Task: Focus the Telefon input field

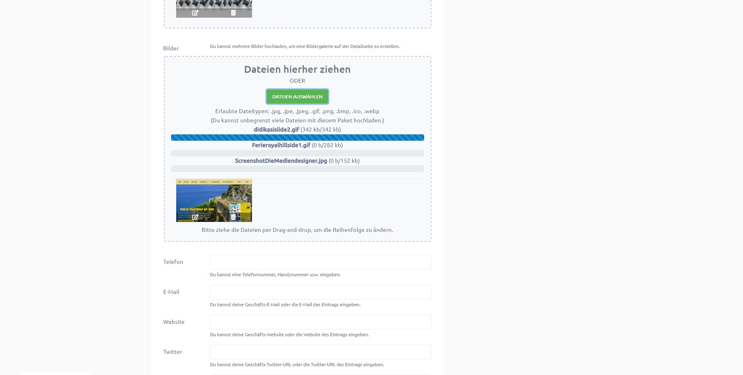Action: click(x=320, y=262)
